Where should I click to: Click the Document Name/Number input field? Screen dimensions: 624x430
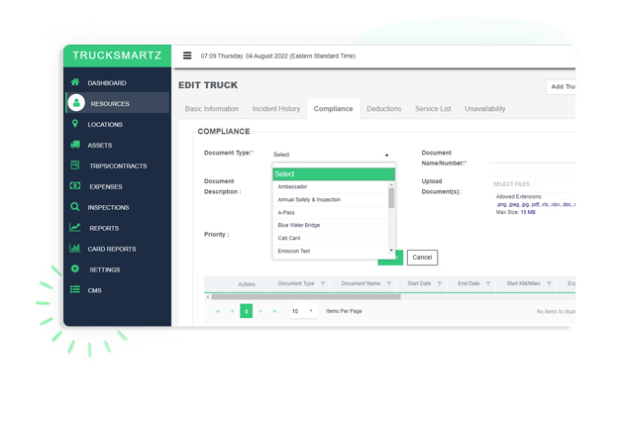[532, 158]
